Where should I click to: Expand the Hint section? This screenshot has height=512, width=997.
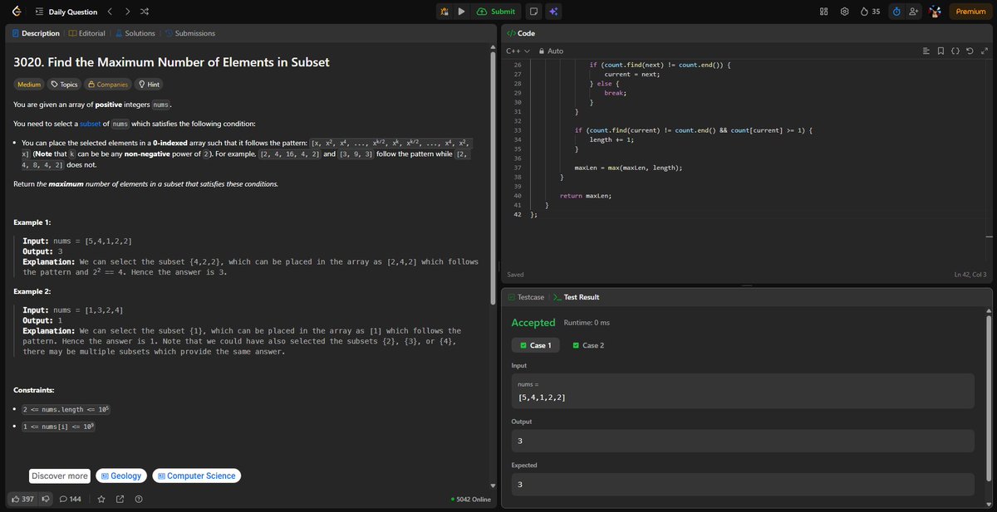coord(149,85)
